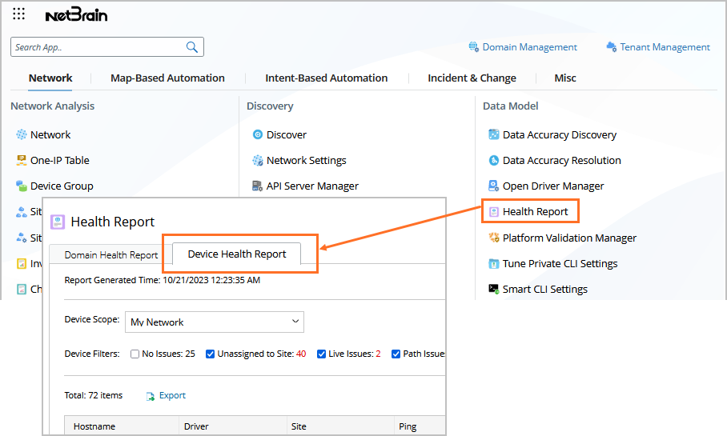Click the Tenant Management icon

612,47
